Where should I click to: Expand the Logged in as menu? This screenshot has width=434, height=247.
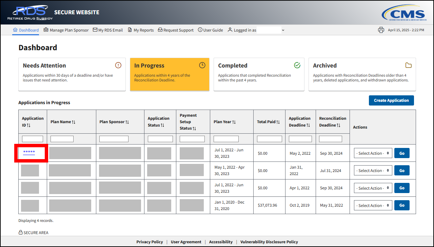283,30
